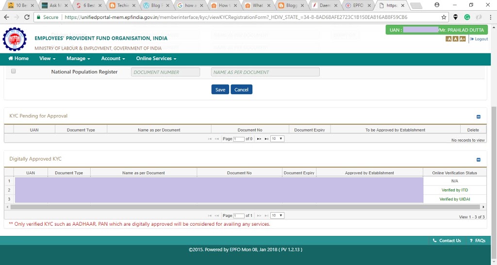Open the Account dropdown menu
This screenshot has width=497, height=265.
click(x=113, y=58)
